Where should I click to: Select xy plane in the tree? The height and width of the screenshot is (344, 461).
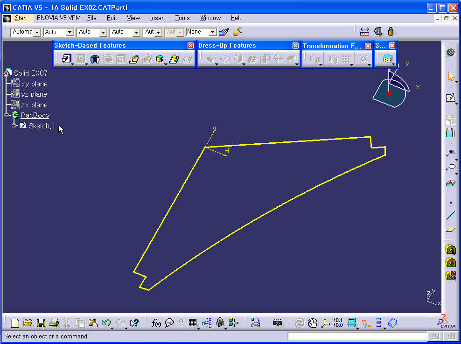[x=34, y=84]
